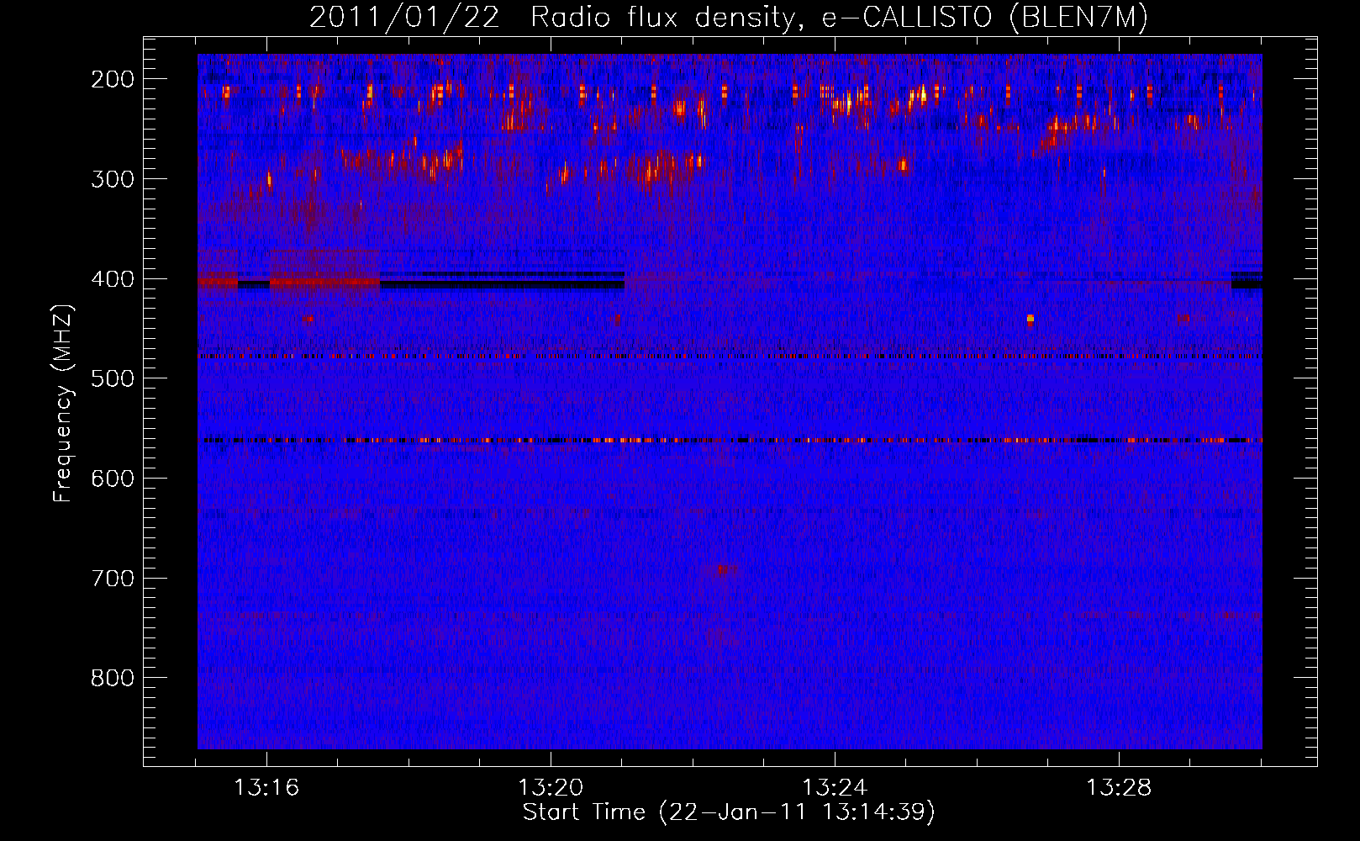Click the 13:20 time tick label
1360x841 pixels.
pos(551,788)
